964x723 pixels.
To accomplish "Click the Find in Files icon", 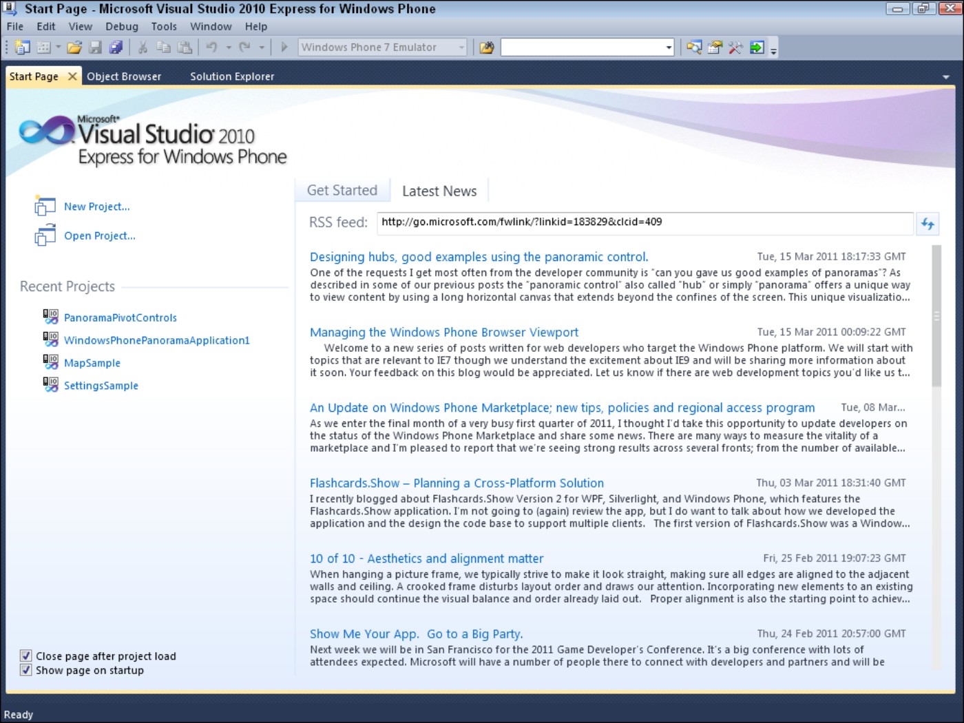I will tap(487, 48).
